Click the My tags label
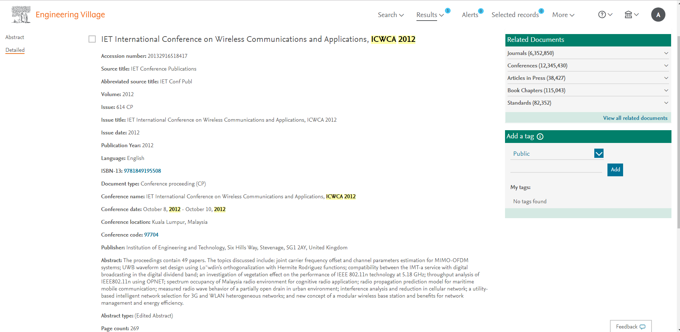 coord(520,187)
